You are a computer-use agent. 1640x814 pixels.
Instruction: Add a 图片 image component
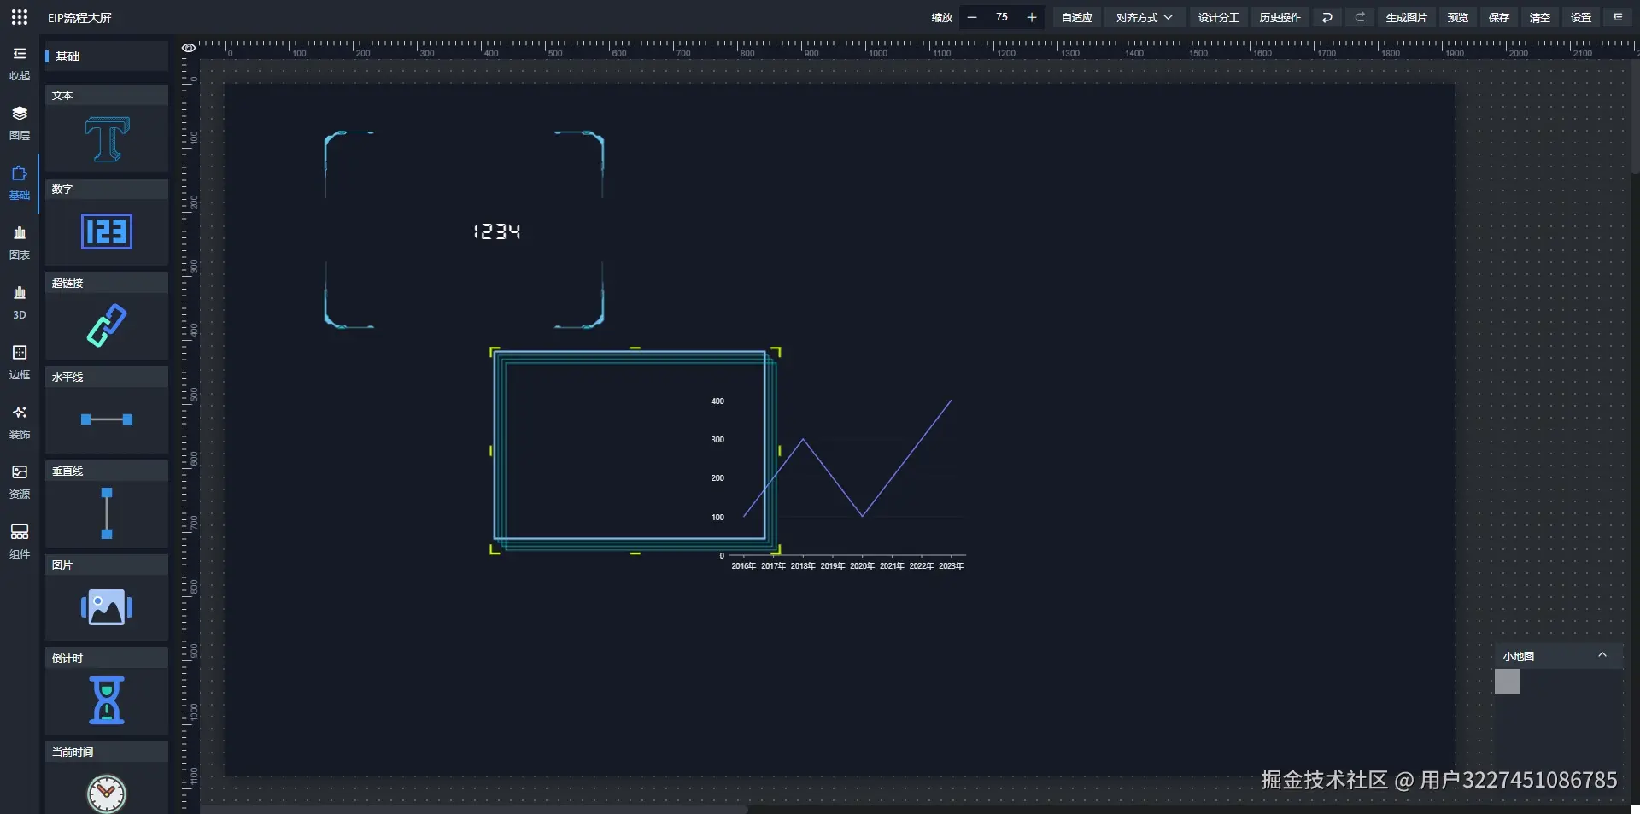point(107,598)
